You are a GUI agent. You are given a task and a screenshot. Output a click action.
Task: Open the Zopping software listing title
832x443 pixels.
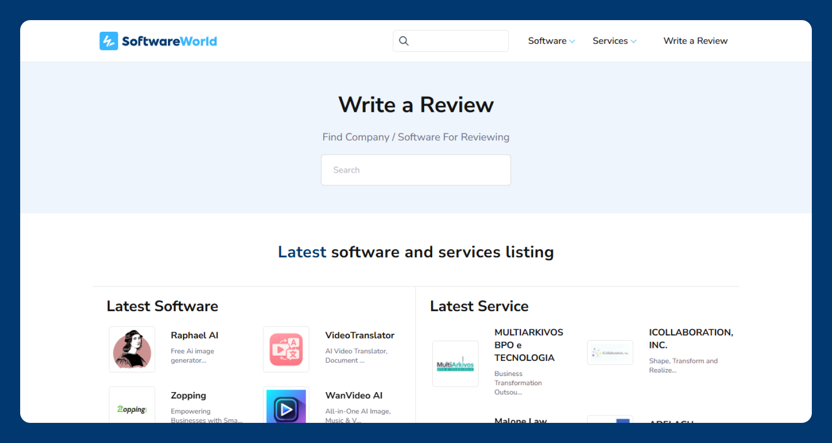[x=189, y=396]
